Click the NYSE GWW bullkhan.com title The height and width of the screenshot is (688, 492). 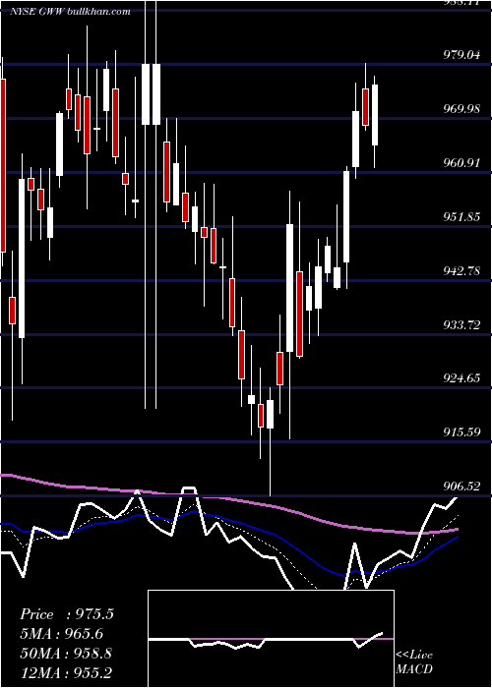[x=70, y=12]
